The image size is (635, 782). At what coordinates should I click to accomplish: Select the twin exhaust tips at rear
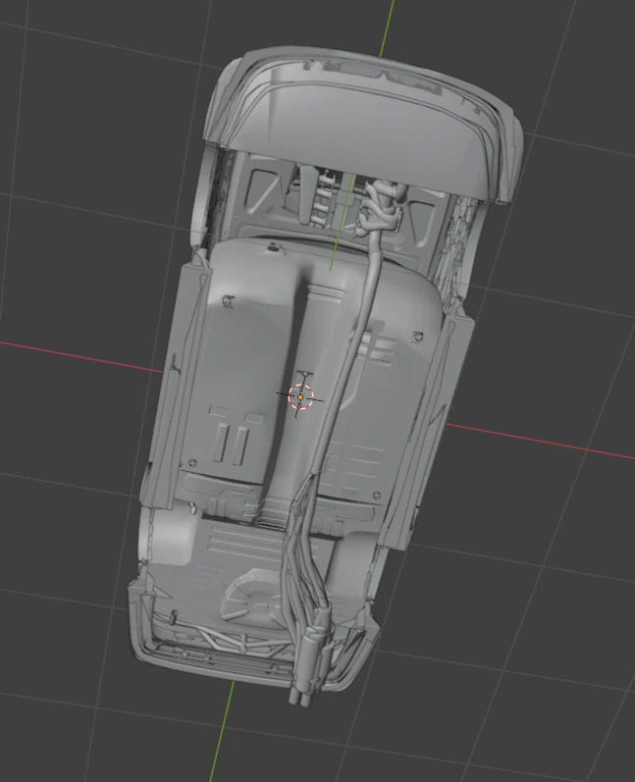pos(300,697)
